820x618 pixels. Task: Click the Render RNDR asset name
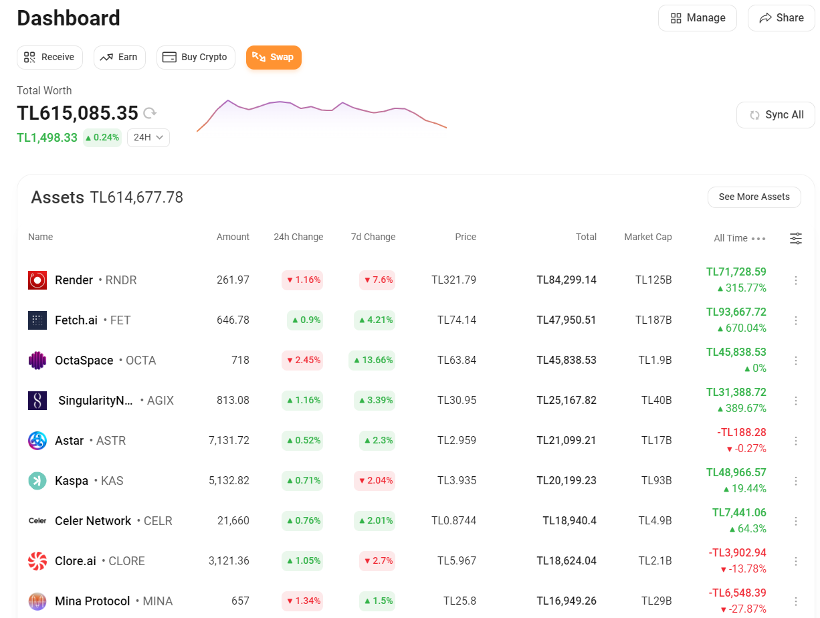96,280
